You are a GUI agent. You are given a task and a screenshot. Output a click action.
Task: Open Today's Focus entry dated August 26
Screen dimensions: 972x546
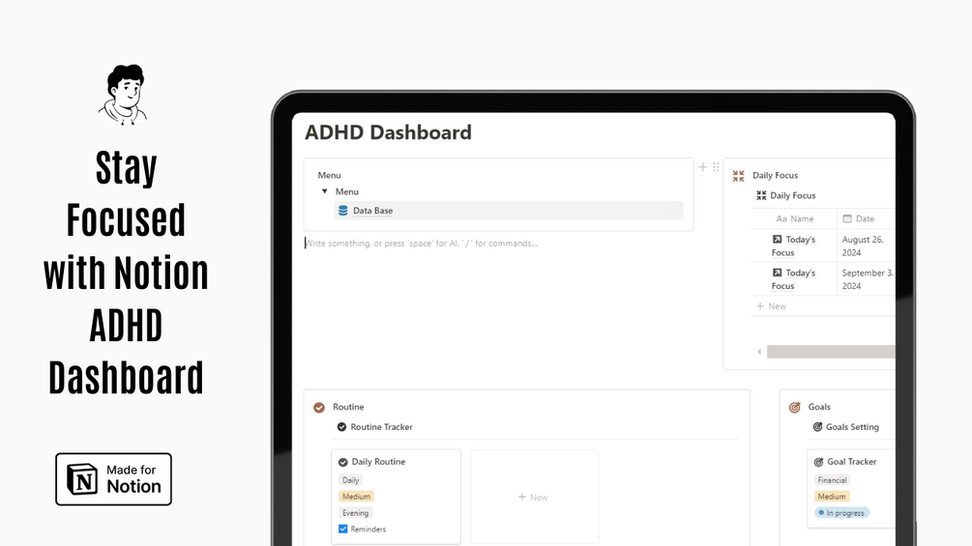[x=793, y=245]
